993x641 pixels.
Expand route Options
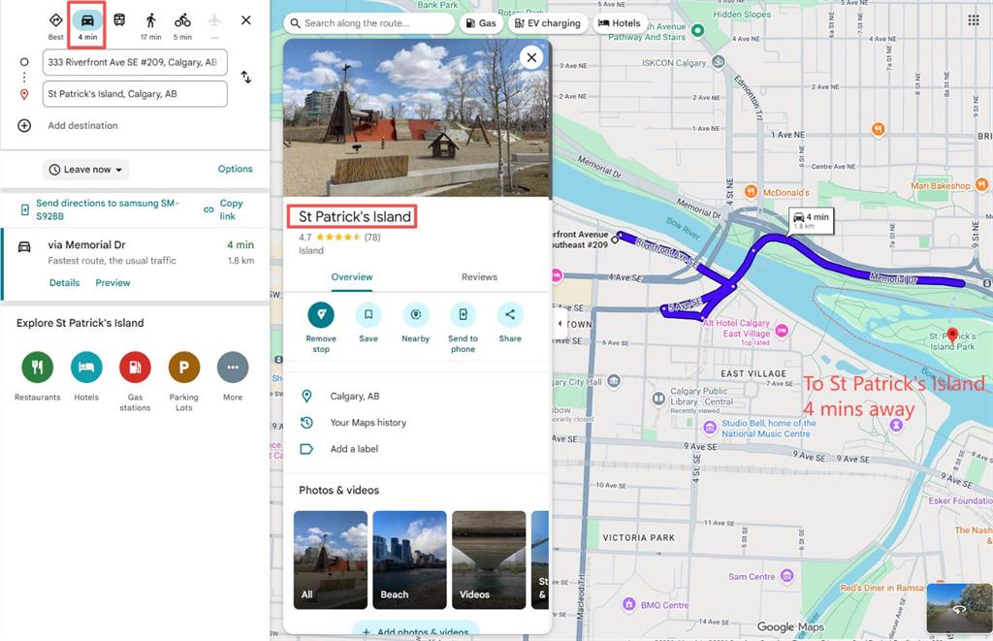click(x=235, y=169)
